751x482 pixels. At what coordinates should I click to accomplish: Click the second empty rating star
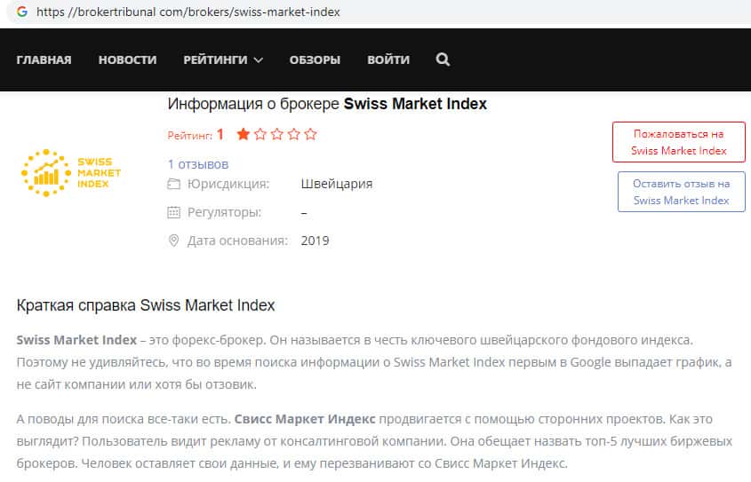click(x=260, y=135)
